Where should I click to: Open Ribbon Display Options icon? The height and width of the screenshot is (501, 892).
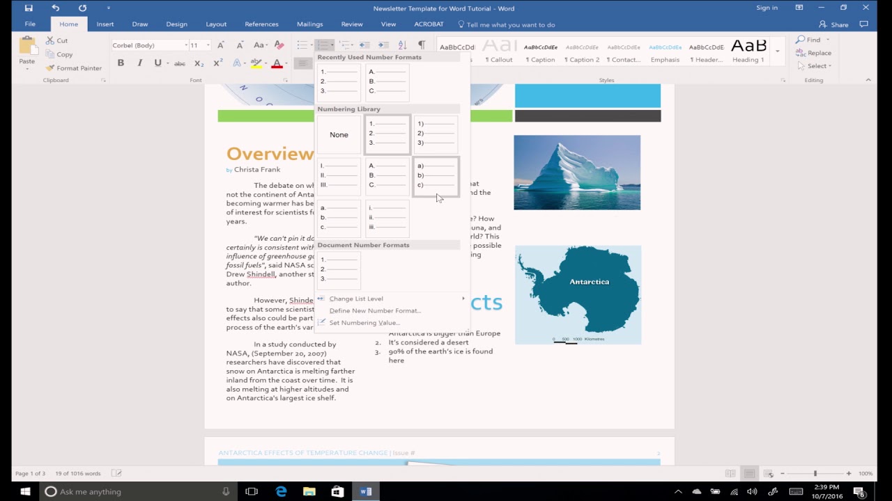[799, 8]
